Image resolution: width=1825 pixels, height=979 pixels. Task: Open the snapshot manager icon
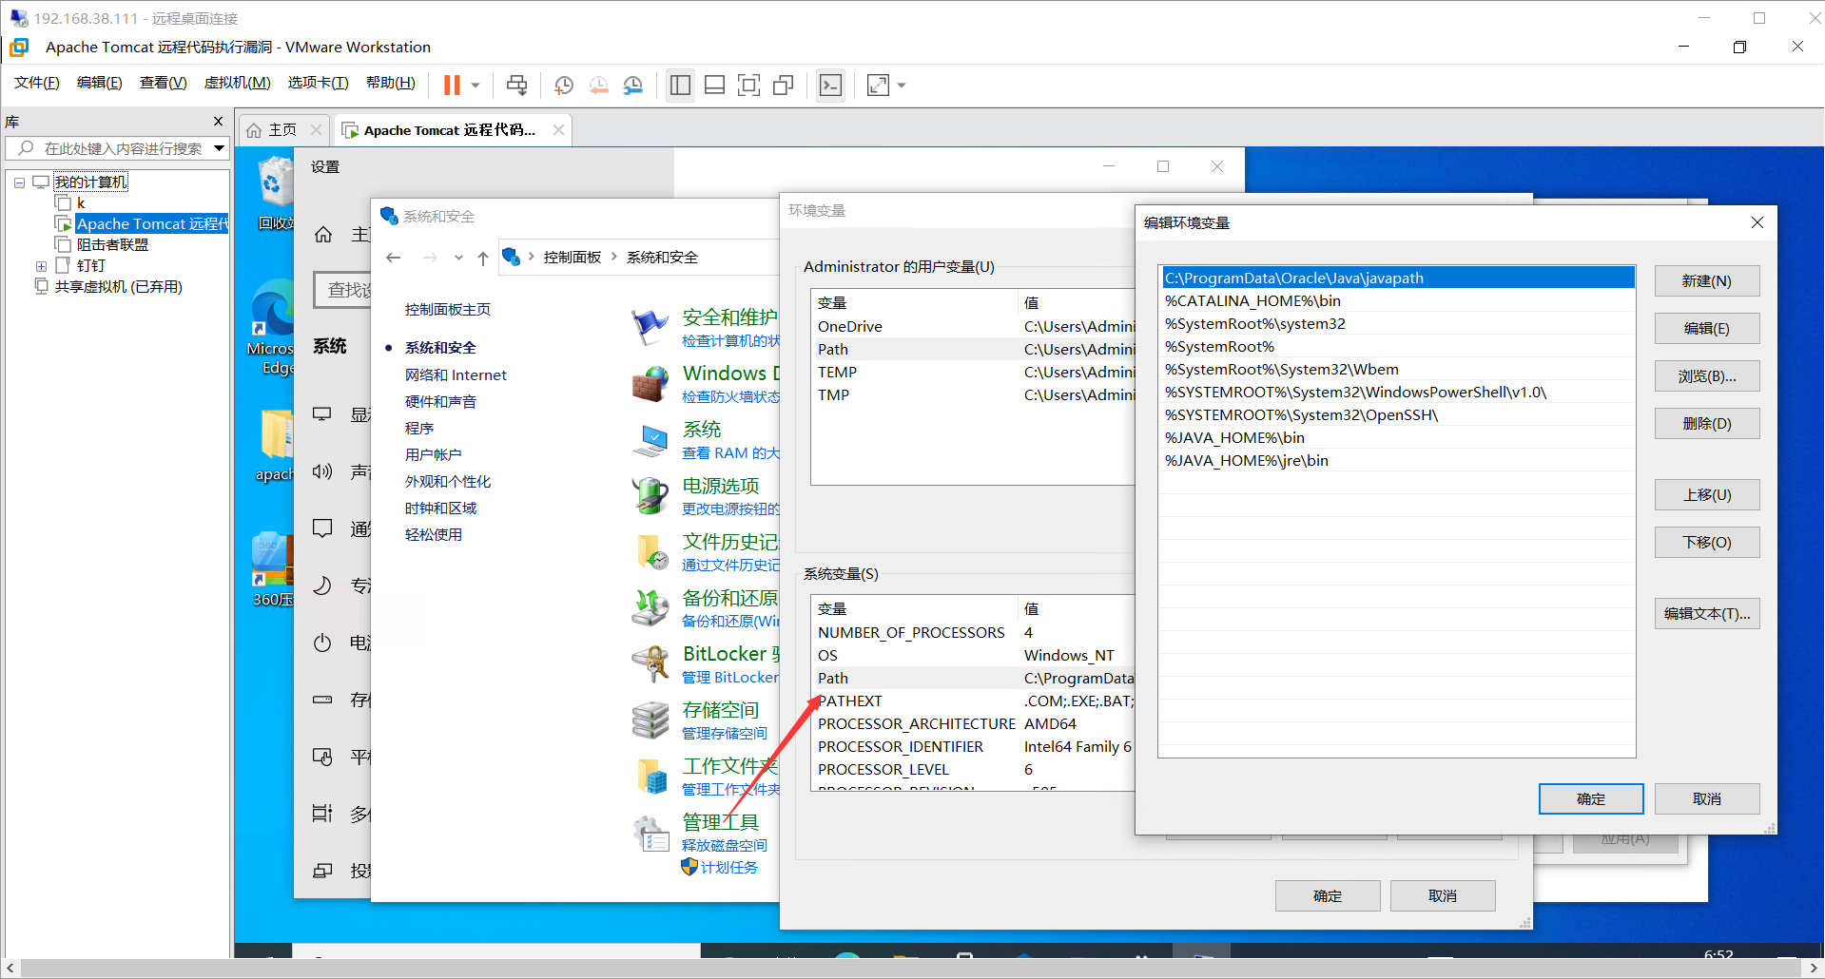633,86
